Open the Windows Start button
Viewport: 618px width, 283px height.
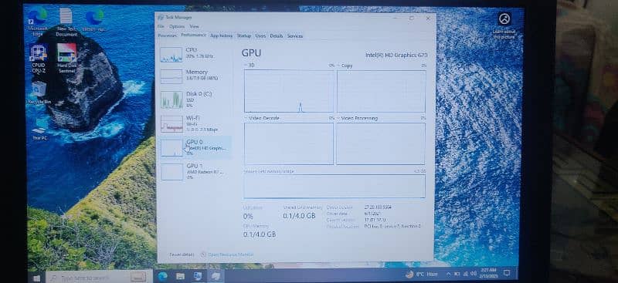coord(36,278)
